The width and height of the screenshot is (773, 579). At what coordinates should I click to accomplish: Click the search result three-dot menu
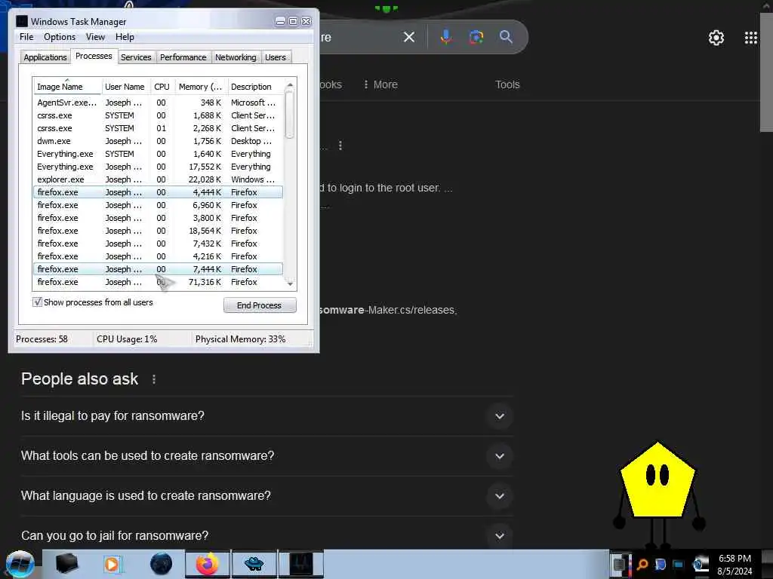point(340,146)
